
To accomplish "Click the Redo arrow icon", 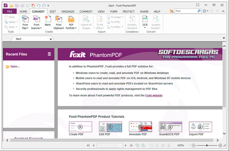I will pyautogui.click(x=44, y=6).
